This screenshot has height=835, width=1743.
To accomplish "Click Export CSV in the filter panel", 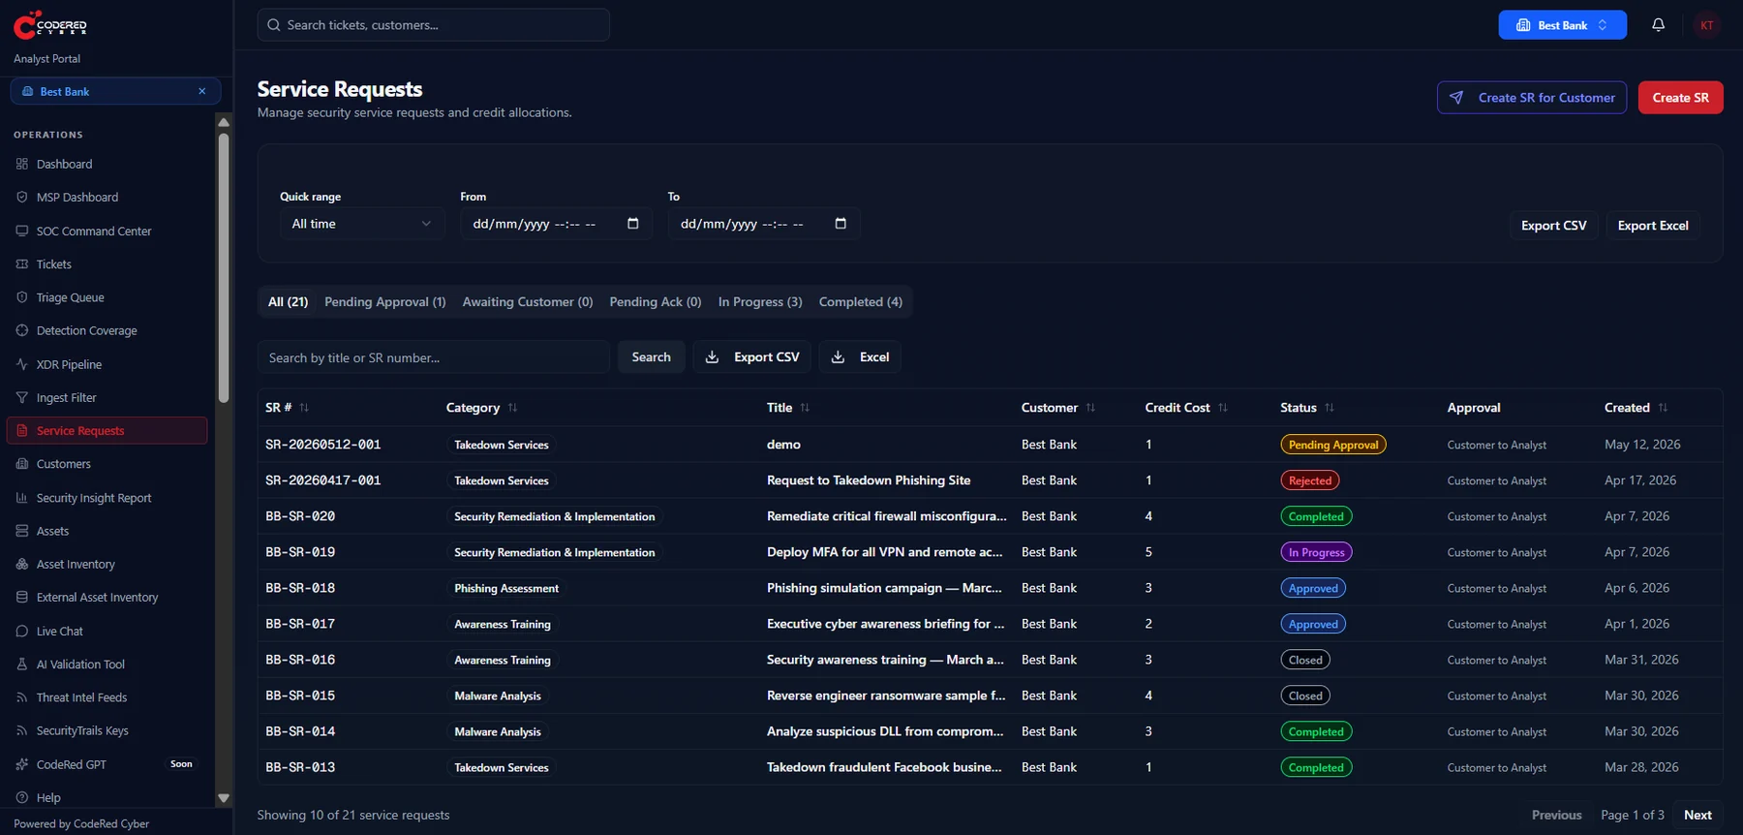I will point(1553,226).
